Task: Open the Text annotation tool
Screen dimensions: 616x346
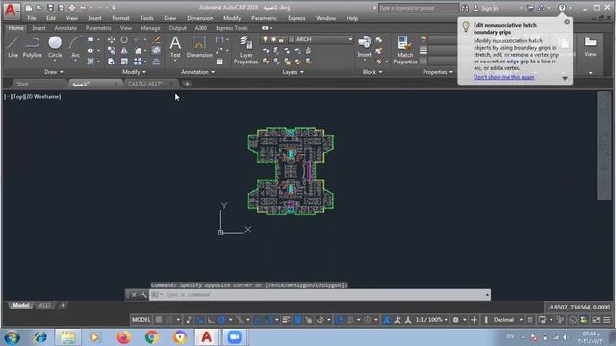Action: [175, 47]
